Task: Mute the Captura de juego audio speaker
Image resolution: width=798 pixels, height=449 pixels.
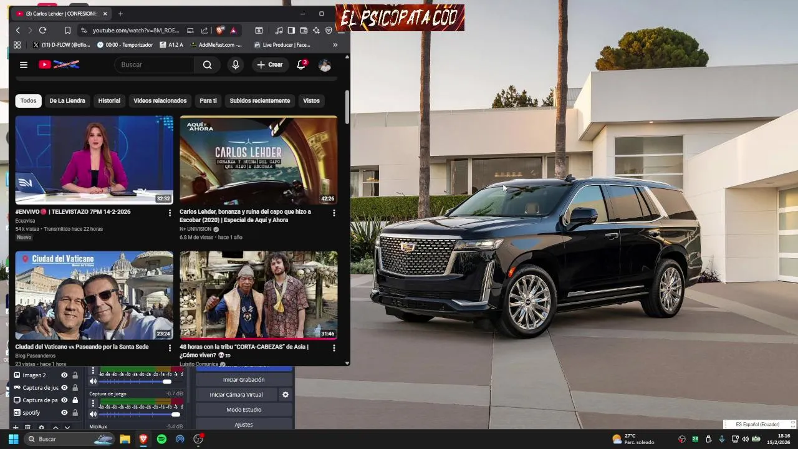Action: [x=93, y=414]
